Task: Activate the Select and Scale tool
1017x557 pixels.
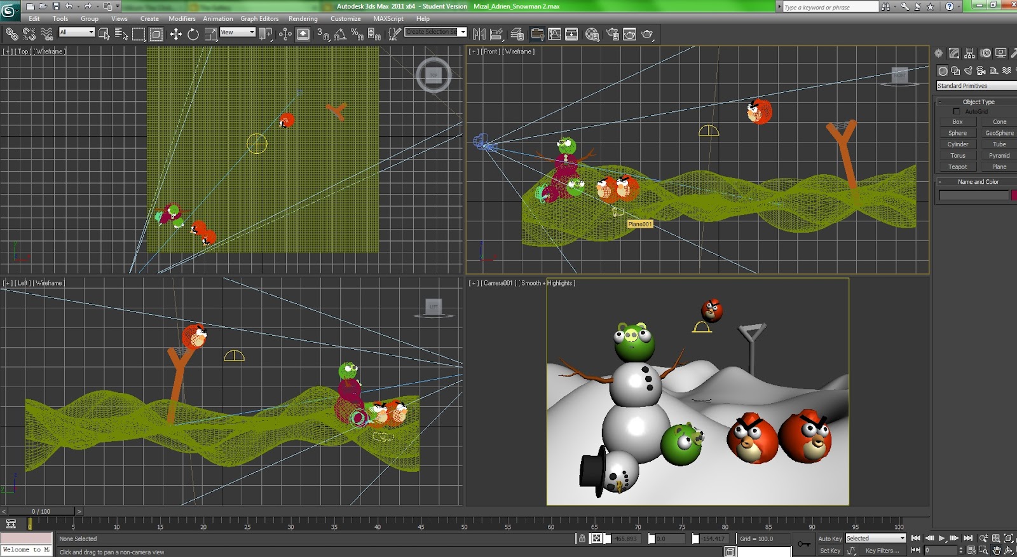Action: (x=211, y=34)
